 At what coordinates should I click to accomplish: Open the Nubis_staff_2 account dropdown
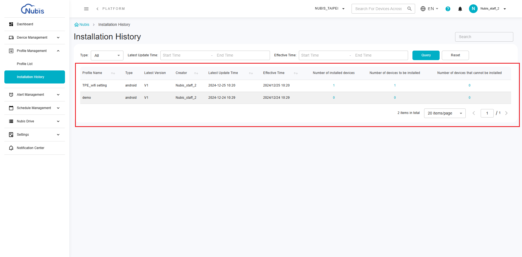click(x=493, y=9)
